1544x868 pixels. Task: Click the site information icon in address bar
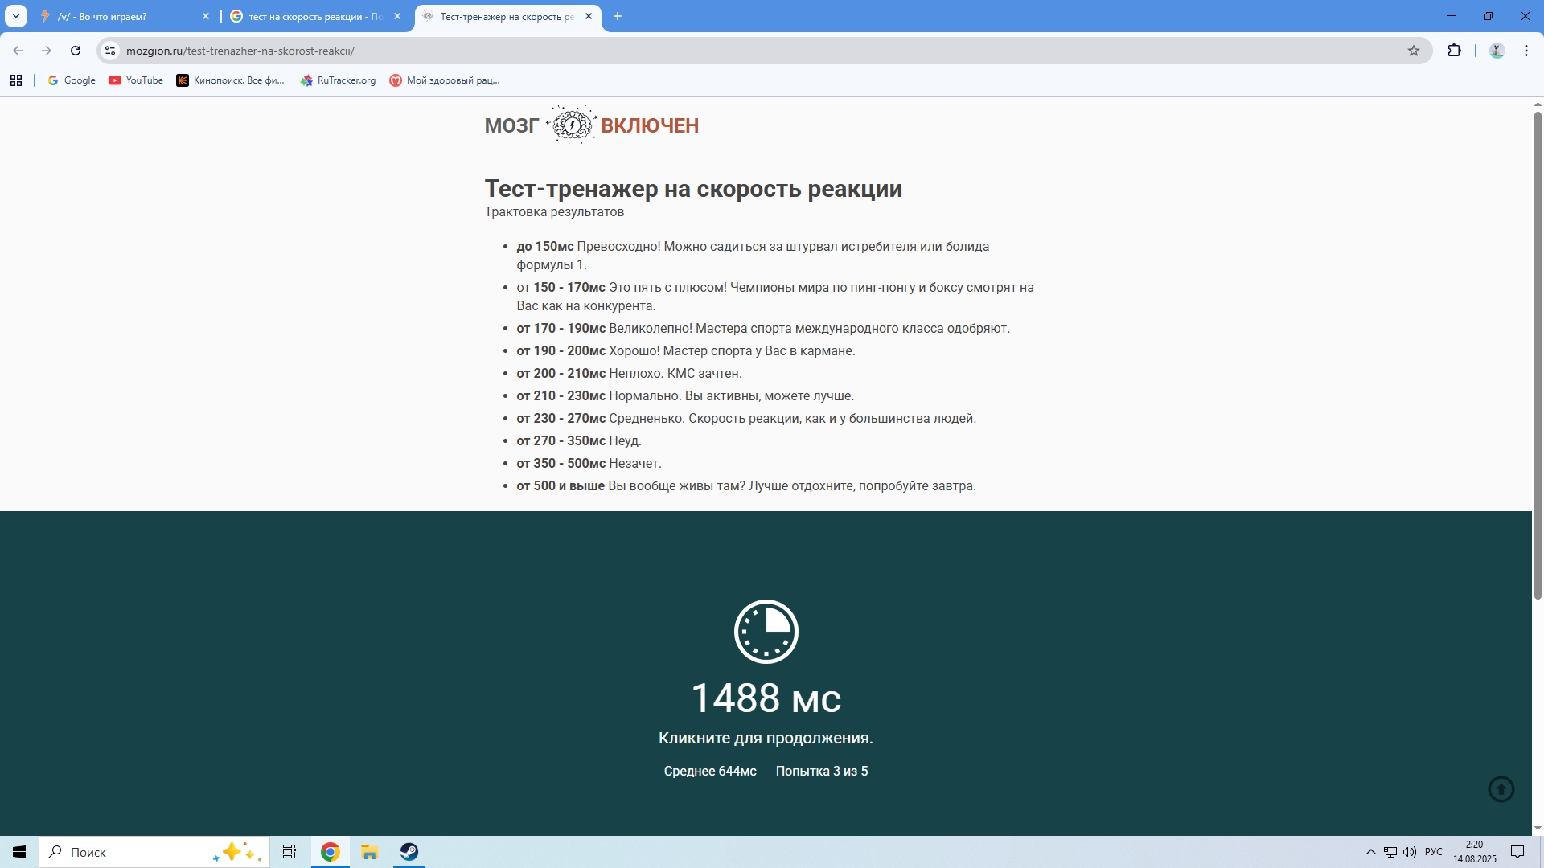(x=110, y=51)
